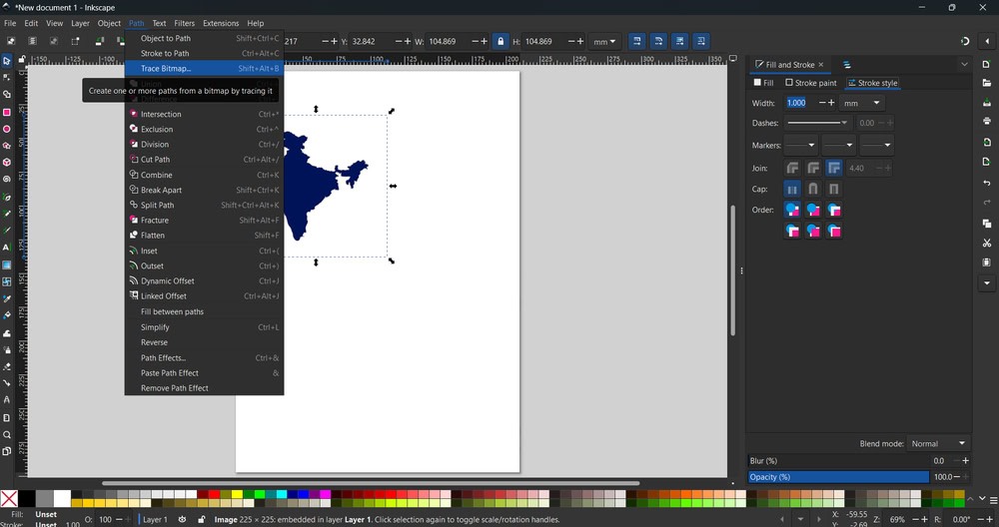Select the Selector arrow tool

[6, 61]
